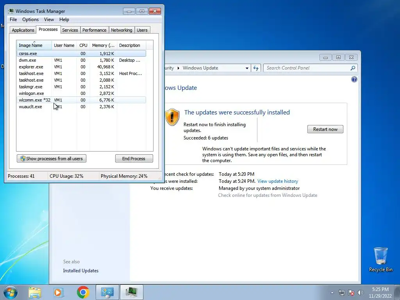Click the CPU Usage: 32% status entry
Screen dimensions: 400x300
(x=66, y=176)
